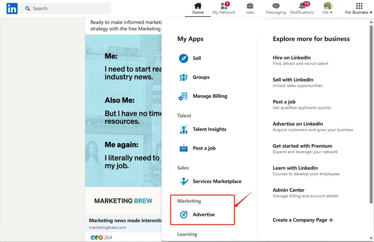Click the LinkedIn logo icon
The width and height of the screenshot is (374, 242).
12,9
